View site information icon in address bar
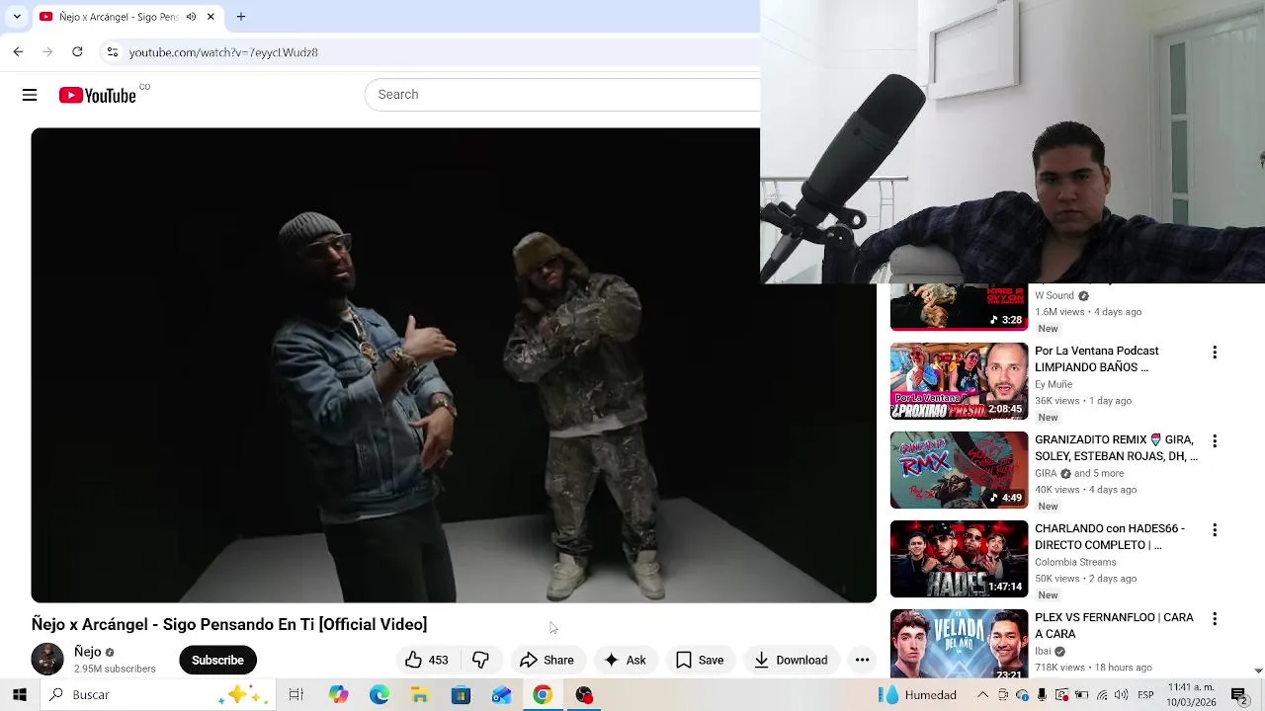This screenshot has height=711, width=1265. (113, 52)
